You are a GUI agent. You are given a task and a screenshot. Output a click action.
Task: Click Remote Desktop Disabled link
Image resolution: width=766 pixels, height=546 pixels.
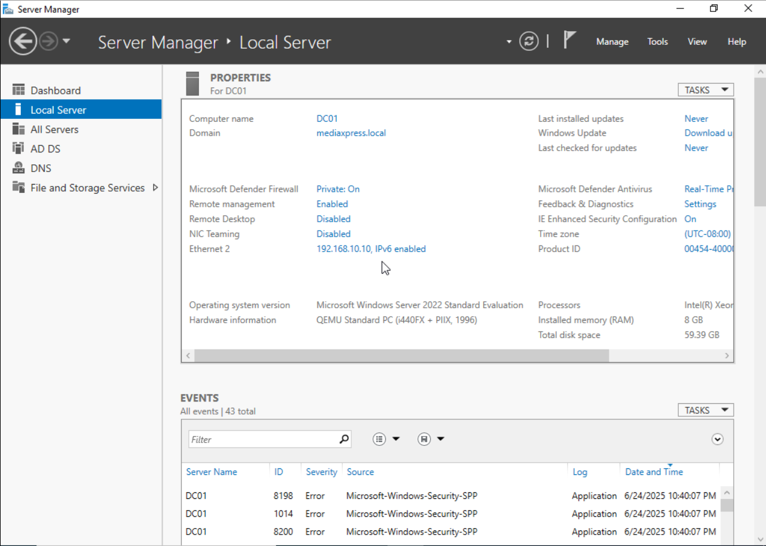click(x=333, y=219)
